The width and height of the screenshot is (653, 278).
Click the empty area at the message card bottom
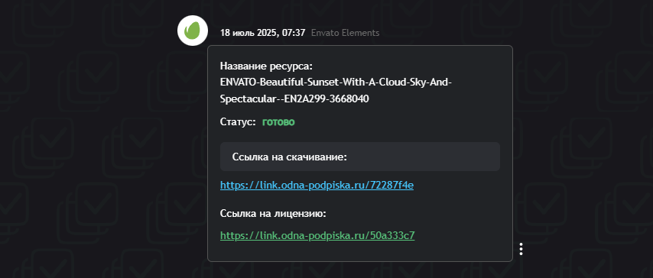click(360, 252)
